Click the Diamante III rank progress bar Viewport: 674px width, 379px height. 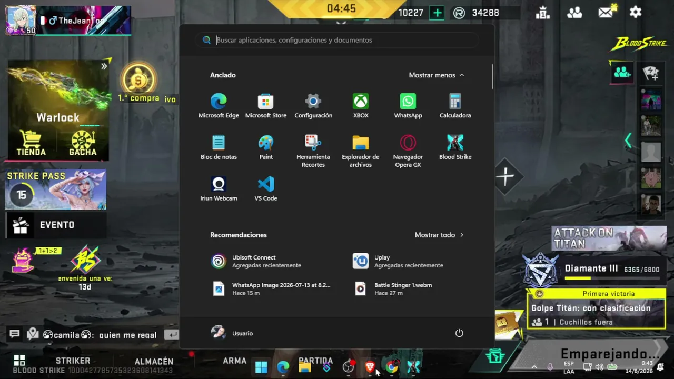612,278
